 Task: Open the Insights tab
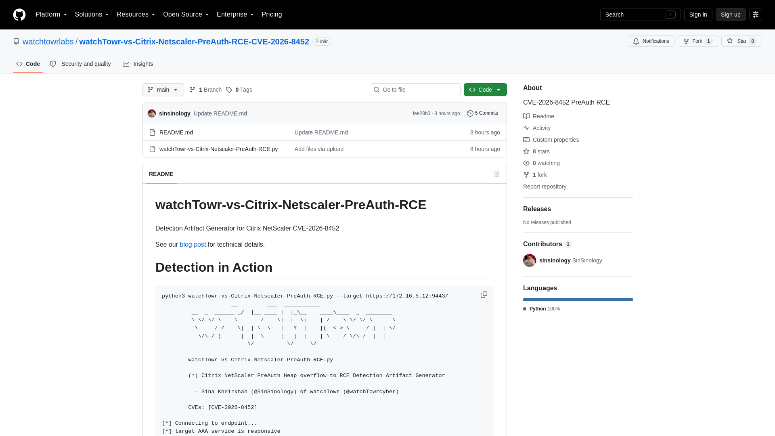[x=138, y=64]
